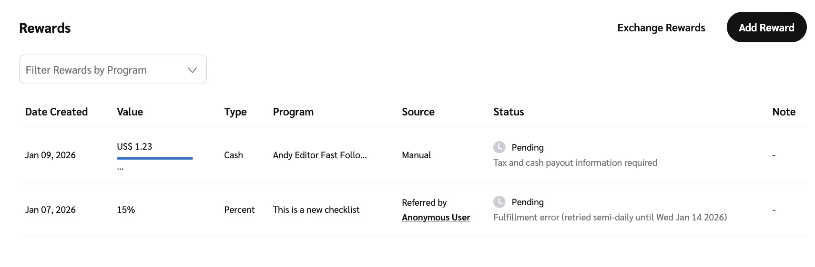Viewport: 815px width, 267px height.
Task: Sort by the Date Created column header
Action: click(56, 112)
